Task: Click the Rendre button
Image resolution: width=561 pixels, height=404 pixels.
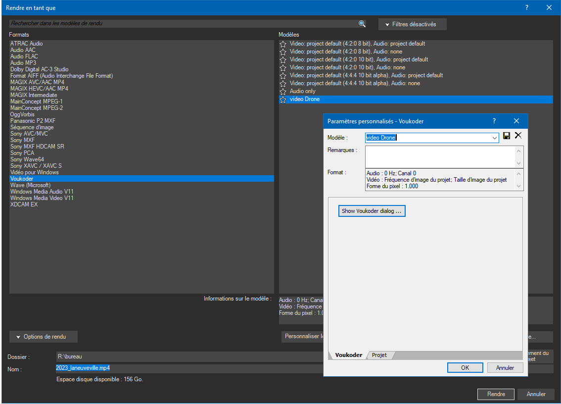Action: (x=496, y=394)
